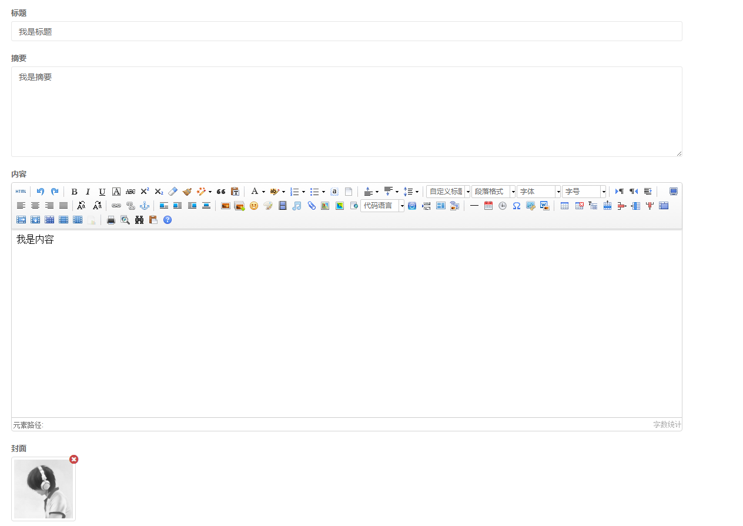
Task: Select the 代码语言 code language dropdown
Action: [x=382, y=206]
